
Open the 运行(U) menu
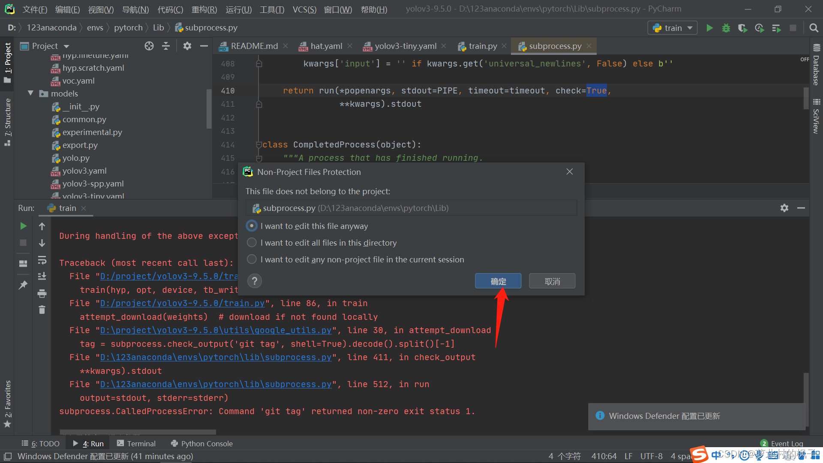pos(239,9)
